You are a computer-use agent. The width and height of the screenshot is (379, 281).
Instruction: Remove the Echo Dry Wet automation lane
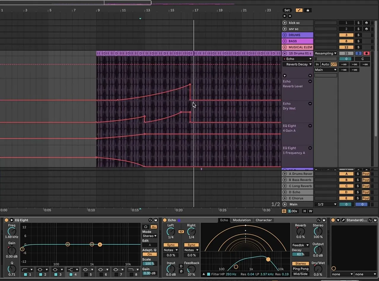coord(310,104)
